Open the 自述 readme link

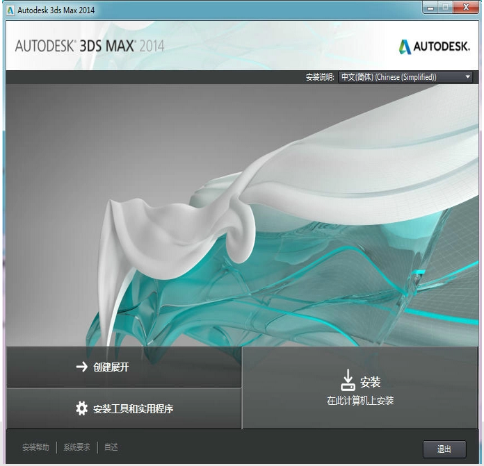coord(111,447)
